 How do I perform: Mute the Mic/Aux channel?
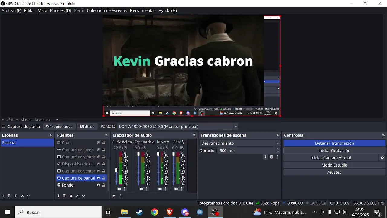coord(160,189)
